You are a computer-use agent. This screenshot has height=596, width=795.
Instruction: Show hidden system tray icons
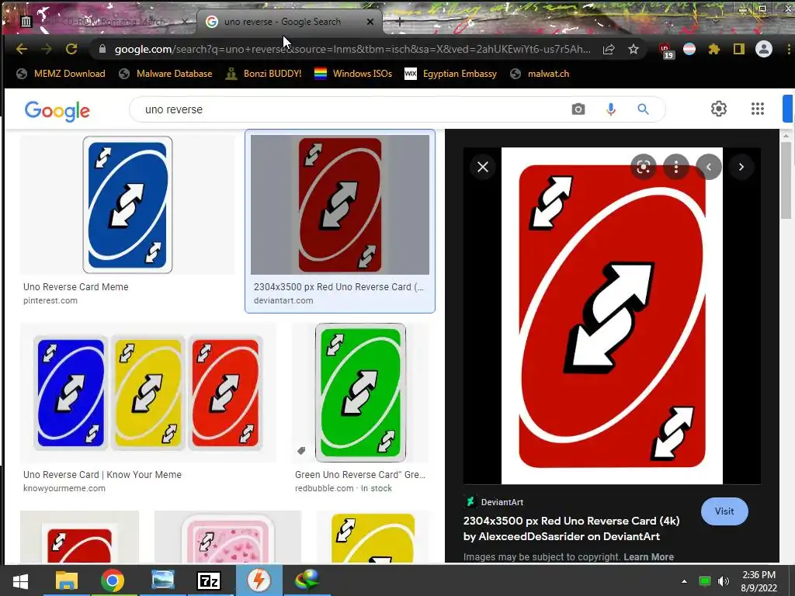click(x=684, y=581)
